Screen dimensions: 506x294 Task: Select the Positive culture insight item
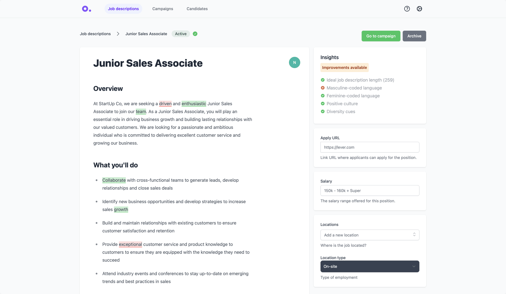pyautogui.click(x=342, y=104)
